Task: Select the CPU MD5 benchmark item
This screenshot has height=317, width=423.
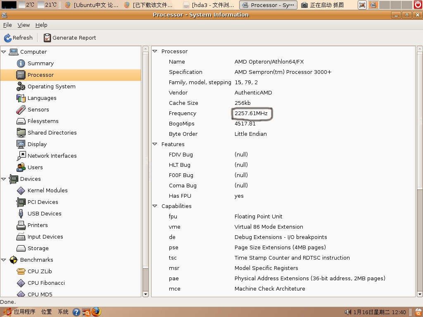Action: [40, 294]
